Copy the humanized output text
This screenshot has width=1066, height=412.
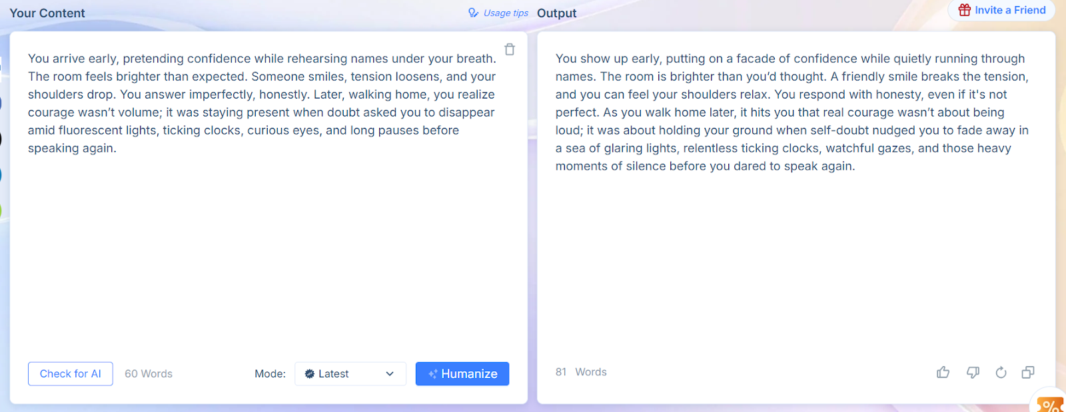(1028, 372)
